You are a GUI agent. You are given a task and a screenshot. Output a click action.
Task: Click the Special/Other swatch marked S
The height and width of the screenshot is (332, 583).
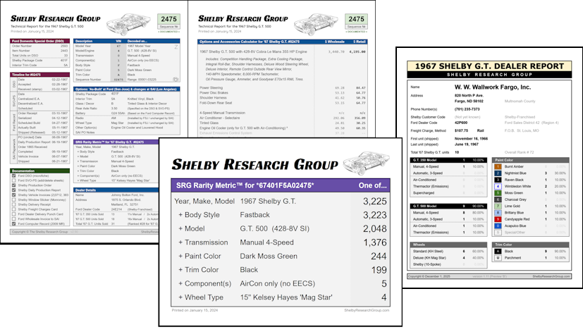498,233
